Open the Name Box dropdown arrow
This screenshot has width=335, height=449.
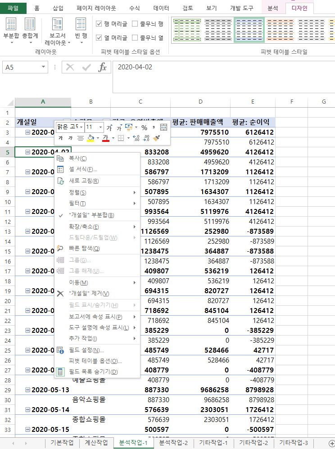[x=44, y=67]
